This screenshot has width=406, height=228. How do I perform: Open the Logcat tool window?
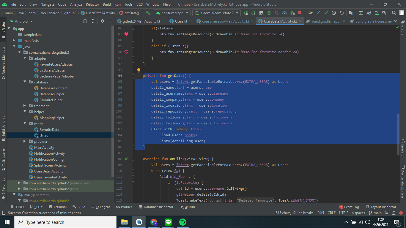click(x=103, y=207)
